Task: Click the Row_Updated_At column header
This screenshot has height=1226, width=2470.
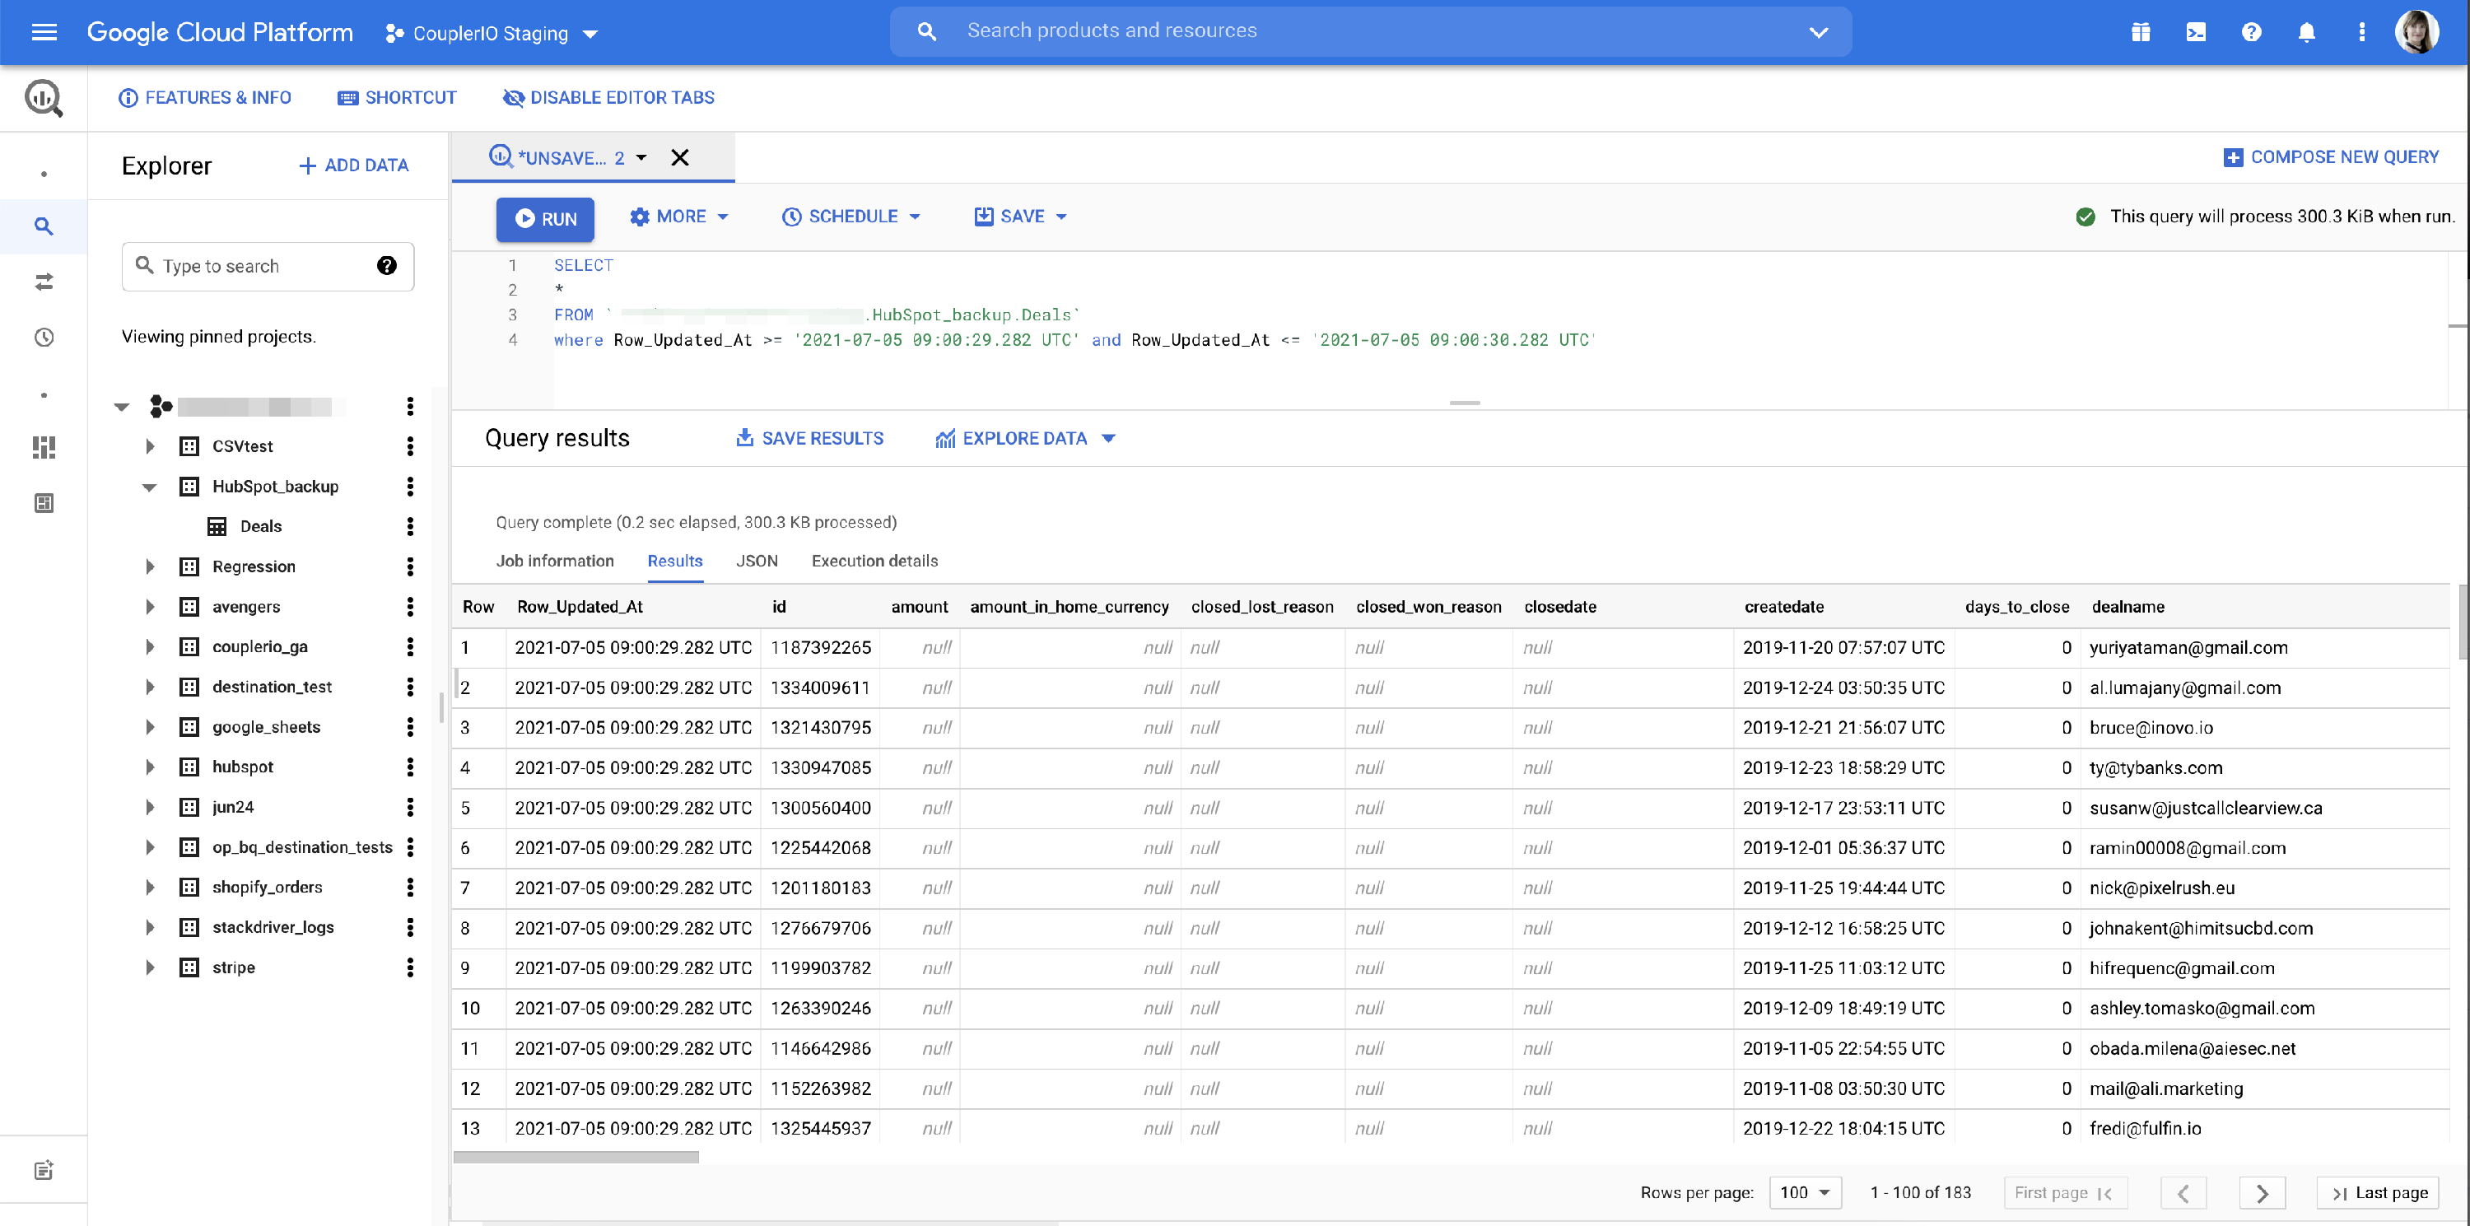Action: point(580,607)
